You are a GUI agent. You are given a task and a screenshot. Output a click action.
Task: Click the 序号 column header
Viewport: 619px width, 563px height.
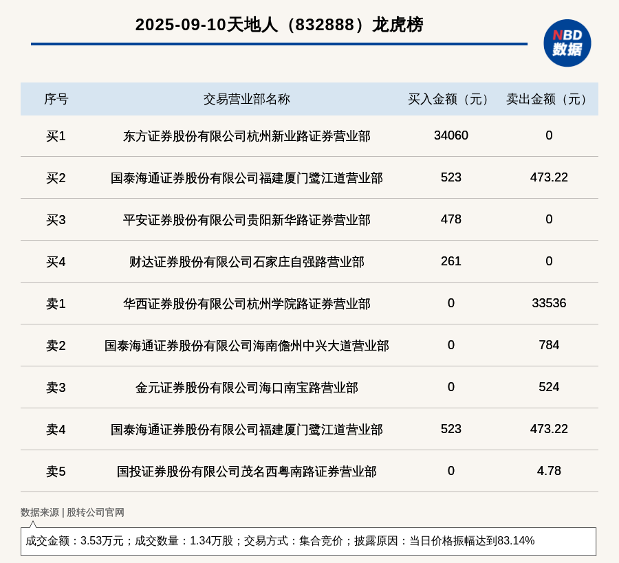coord(56,99)
